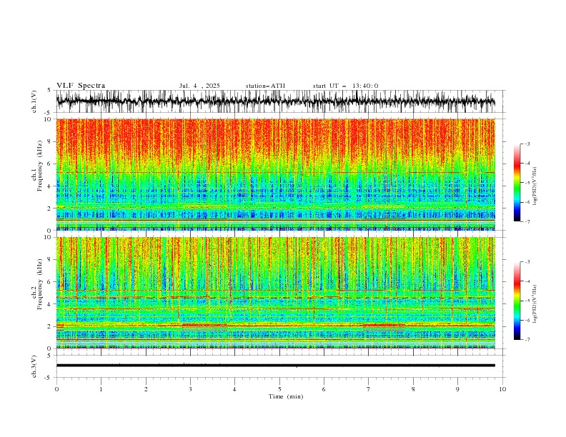Image resolution: width=566 pixels, height=437 pixels.
Task: Click the ch.1 'Frequency (kHz)' axis label
Action: (x=40, y=164)
